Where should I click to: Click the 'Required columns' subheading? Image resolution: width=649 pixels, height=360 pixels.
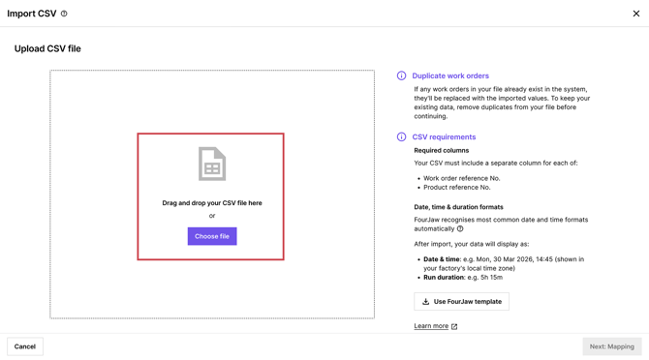pyautogui.click(x=441, y=150)
